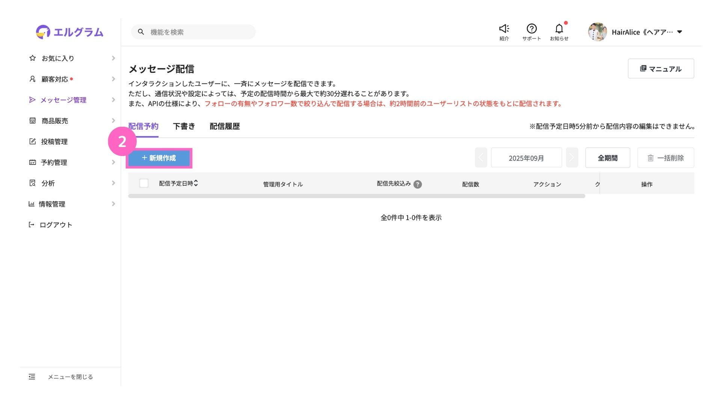This screenshot has height=405, width=721.
Task: Click the table horizontal scrollbar
Action: click(x=356, y=196)
